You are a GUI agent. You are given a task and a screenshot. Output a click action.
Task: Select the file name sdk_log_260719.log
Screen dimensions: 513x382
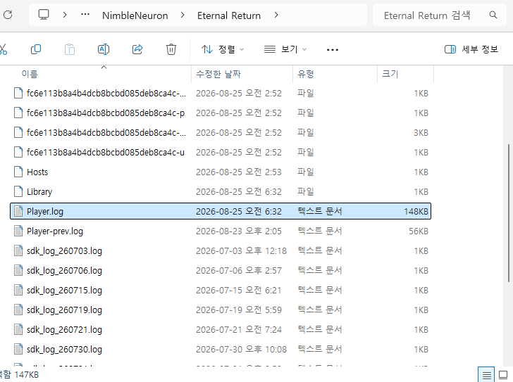pyautogui.click(x=64, y=310)
